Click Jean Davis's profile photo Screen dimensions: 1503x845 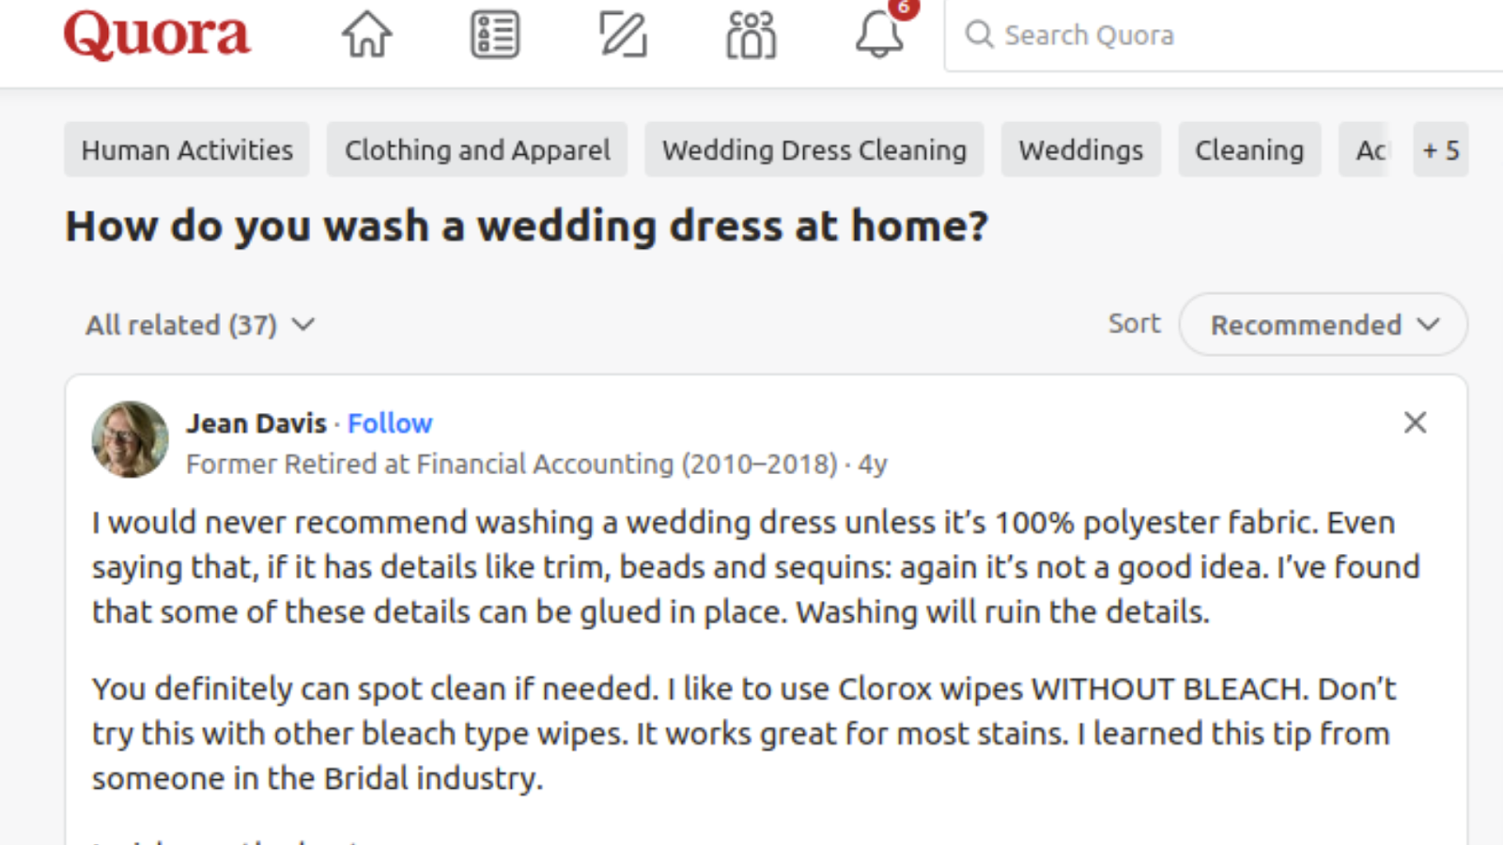click(x=130, y=439)
